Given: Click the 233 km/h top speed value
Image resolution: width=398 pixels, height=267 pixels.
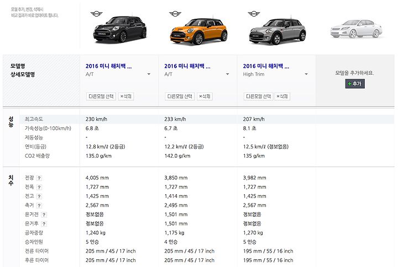Looking at the screenshot, I should [x=175, y=119].
